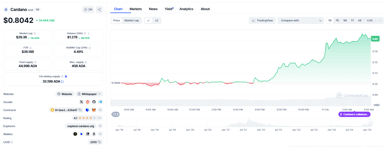Copy the contract address 0x3ee2...435d47

80,110
